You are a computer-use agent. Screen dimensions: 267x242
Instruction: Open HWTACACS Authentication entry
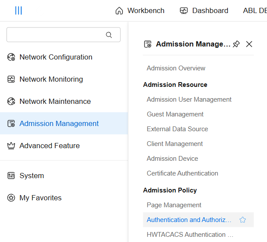click(190, 235)
